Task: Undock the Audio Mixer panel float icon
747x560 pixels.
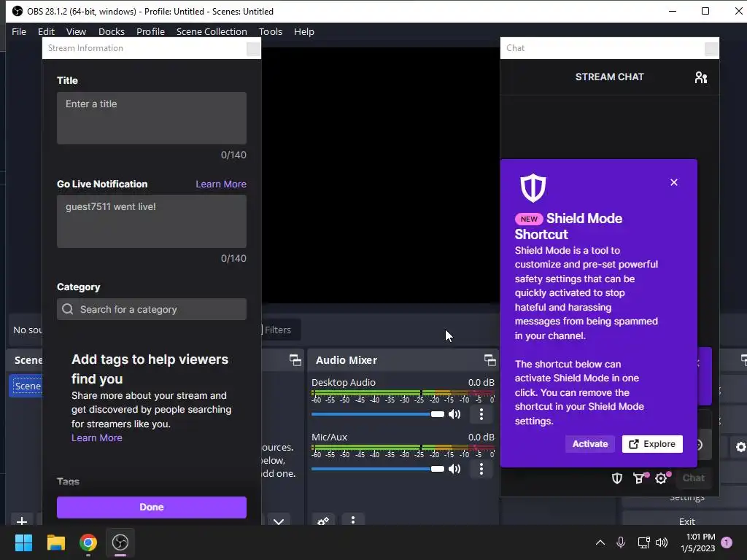Action: tap(489, 360)
